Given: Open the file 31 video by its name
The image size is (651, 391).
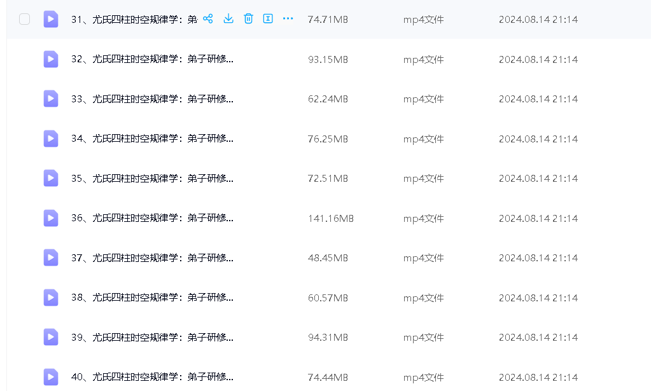Looking at the screenshot, I should click(134, 20).
